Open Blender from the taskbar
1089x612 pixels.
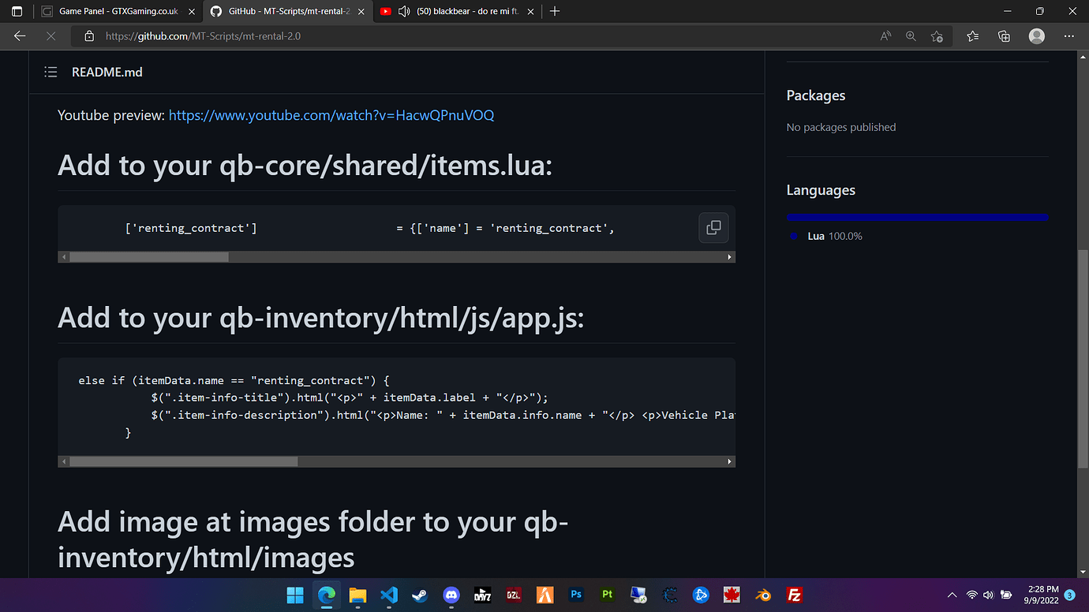pyautogui.click(x=764, y=595)
